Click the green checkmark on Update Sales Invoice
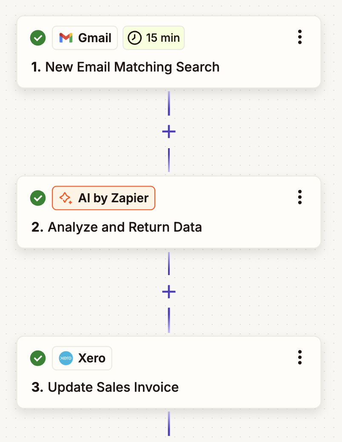The image size is (342, 442). [37, 358]
